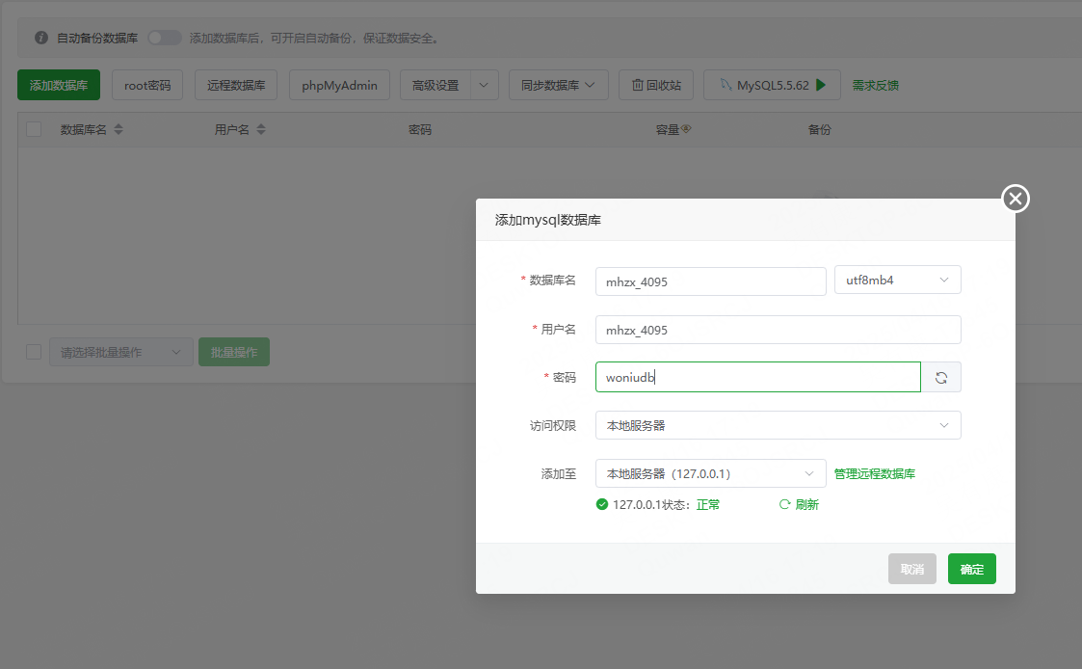Confirm with the 确定 button

[x=971, y=568]
